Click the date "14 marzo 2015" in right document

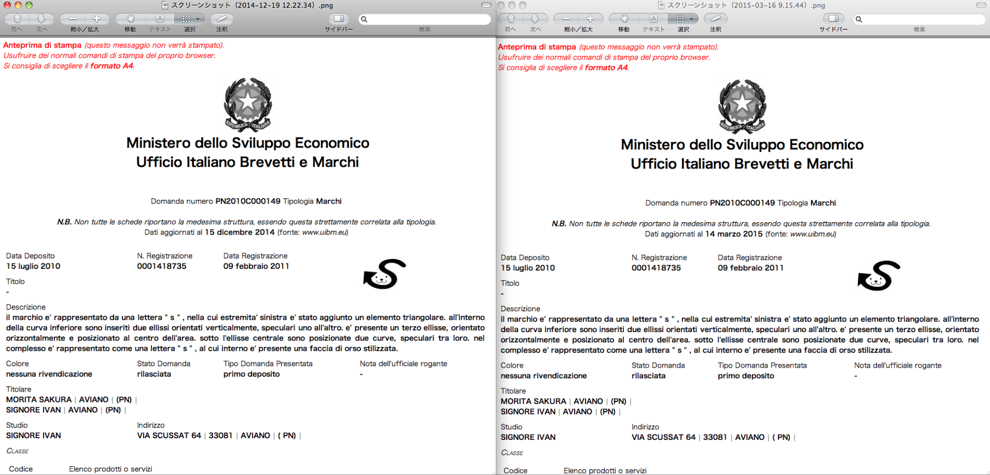click(x=734, y=234)
